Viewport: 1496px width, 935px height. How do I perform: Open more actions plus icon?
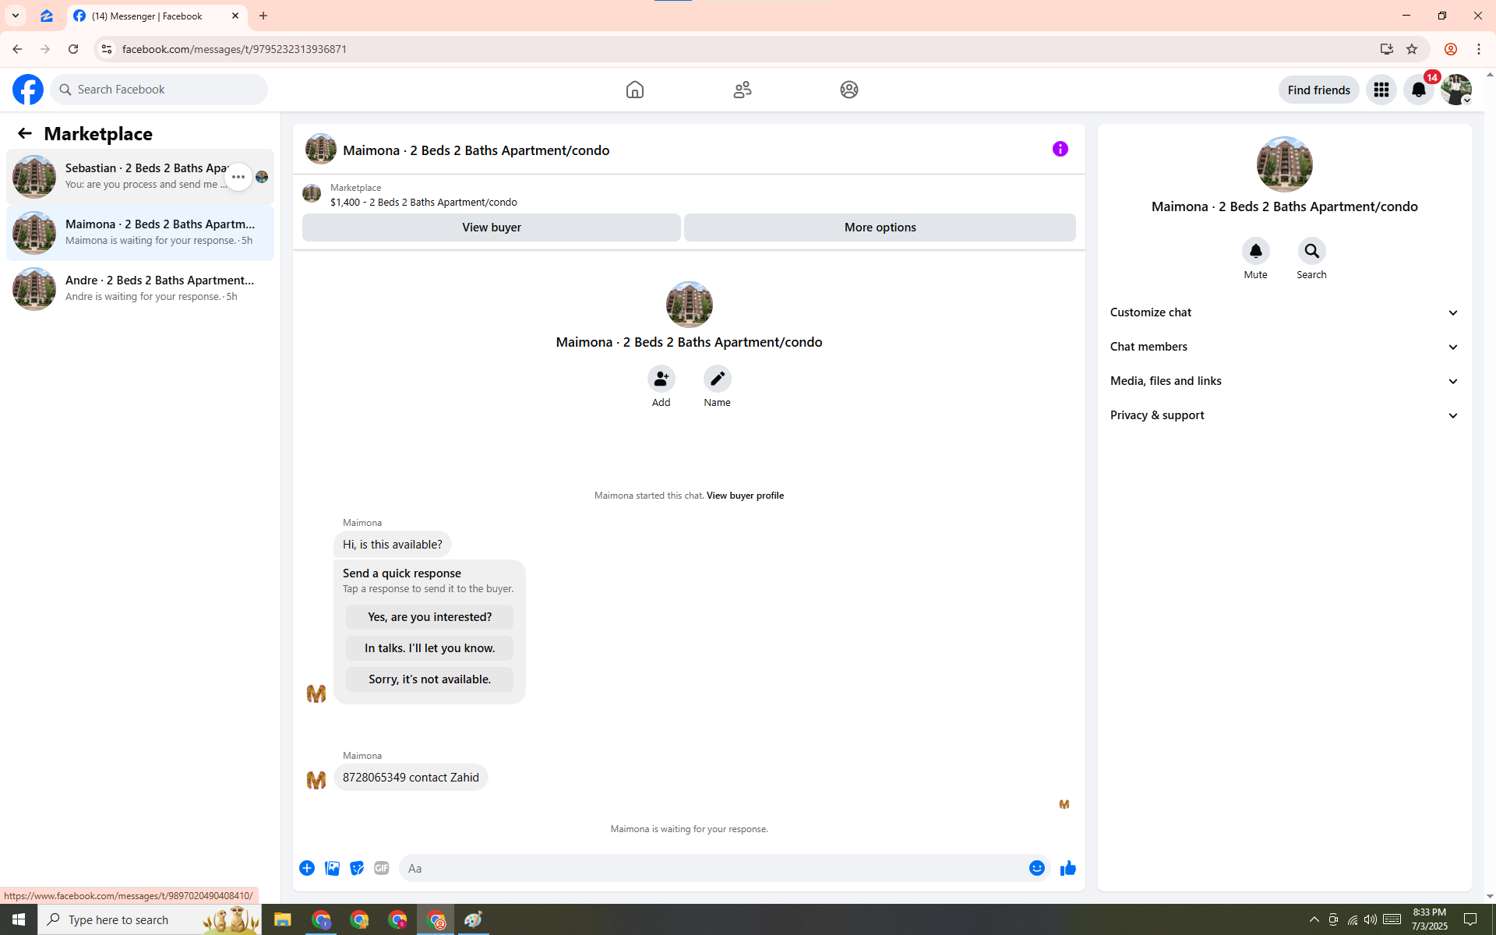pos(307,868)
